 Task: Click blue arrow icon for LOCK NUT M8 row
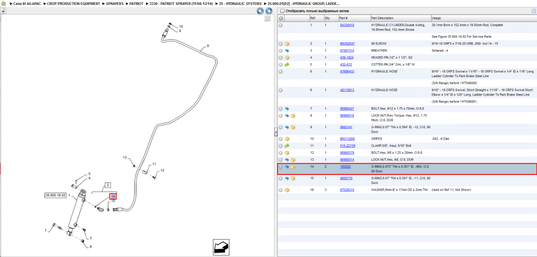click(x=287, y=160)
